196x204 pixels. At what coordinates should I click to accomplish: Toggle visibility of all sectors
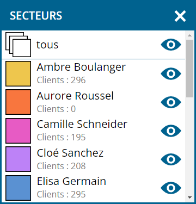pos(171,45)
